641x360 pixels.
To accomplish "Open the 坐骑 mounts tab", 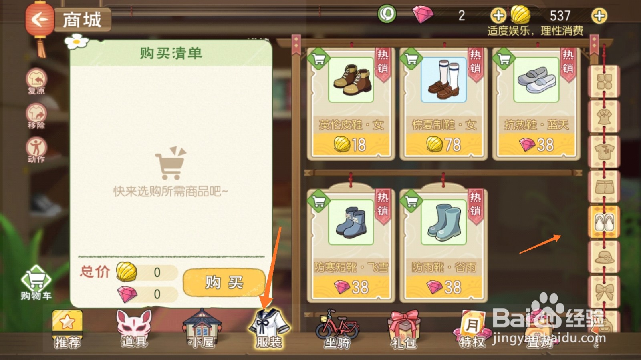I will pyautogui.click(x=337, y=329).
